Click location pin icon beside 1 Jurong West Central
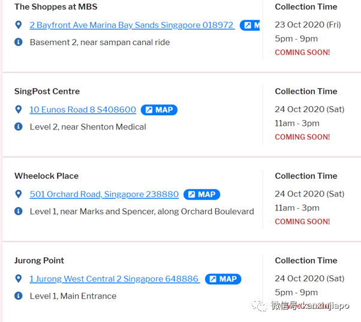 [19, 279]
